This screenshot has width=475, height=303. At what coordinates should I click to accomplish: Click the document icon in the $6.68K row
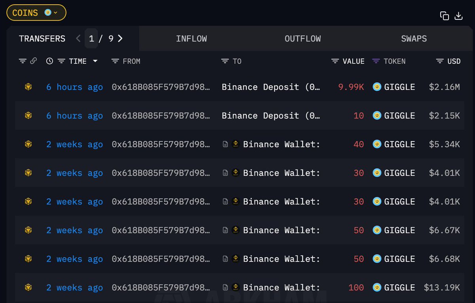click(225, 259)
